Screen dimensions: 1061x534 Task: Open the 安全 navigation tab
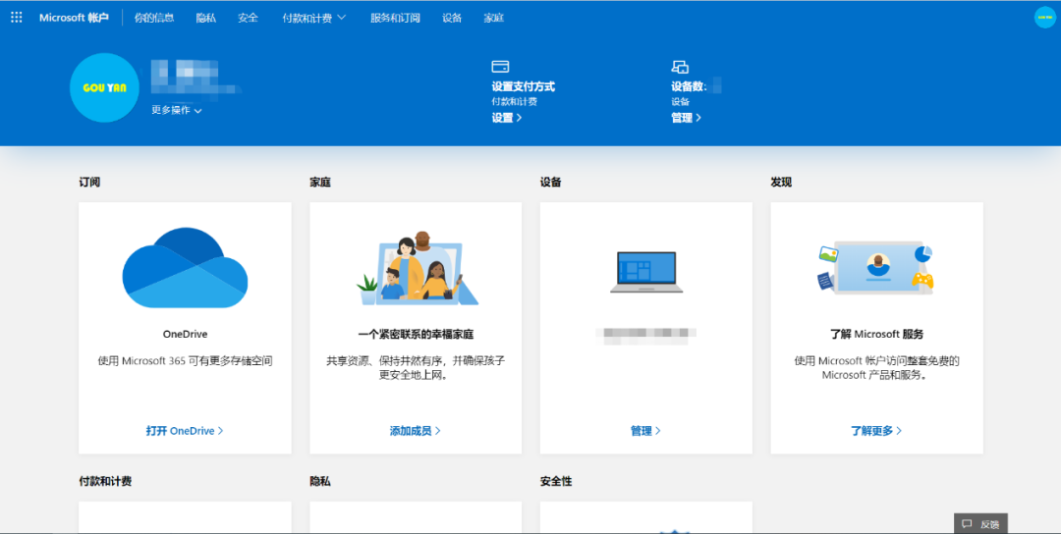point(249,19)
